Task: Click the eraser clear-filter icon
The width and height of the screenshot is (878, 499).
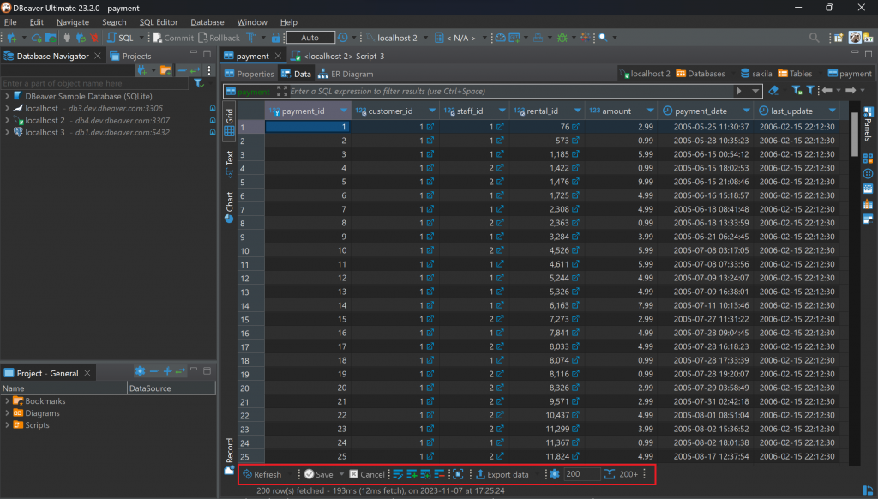Action: [773, 91]
